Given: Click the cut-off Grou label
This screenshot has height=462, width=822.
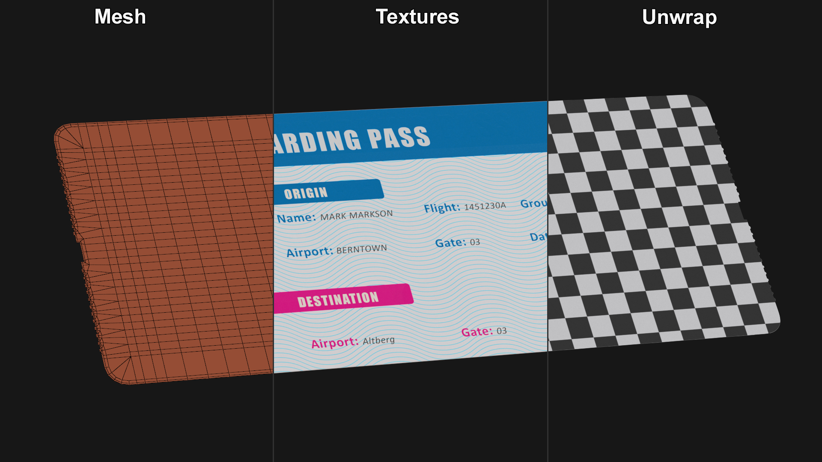Looking at the screenshot, I should click(x=533, y=203).
